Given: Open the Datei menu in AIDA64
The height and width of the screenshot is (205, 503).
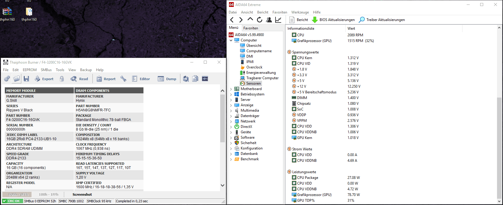Looking at the screenshot, I should (x=233, y=12).
